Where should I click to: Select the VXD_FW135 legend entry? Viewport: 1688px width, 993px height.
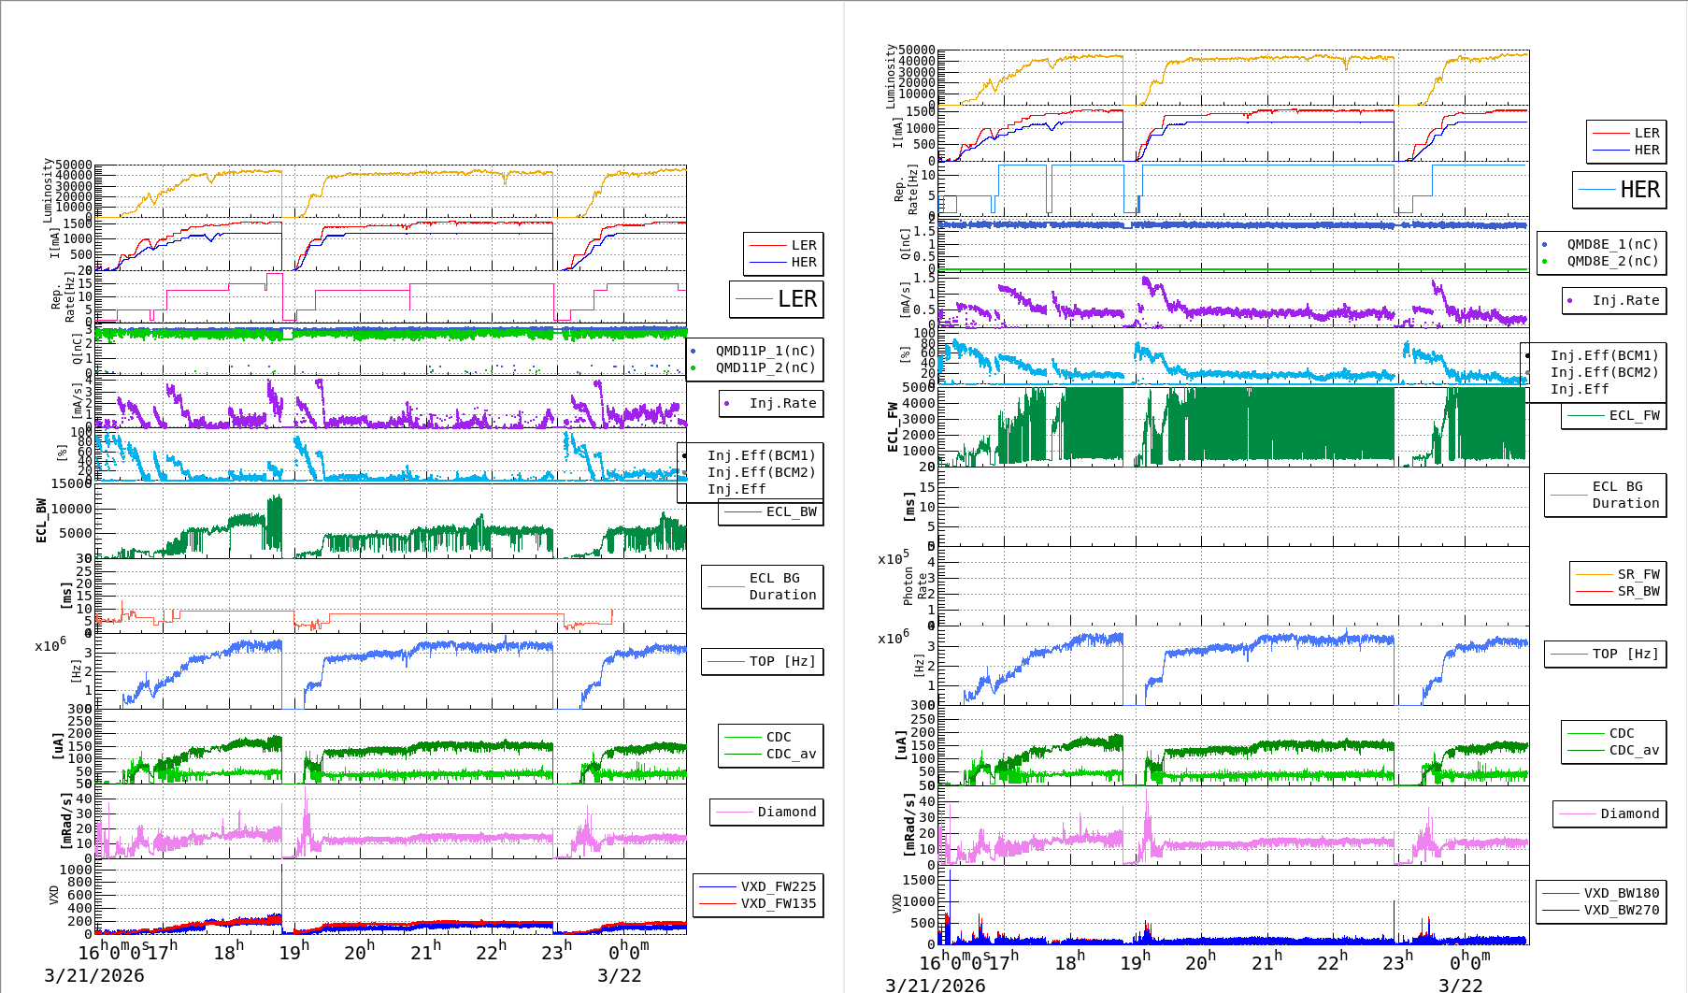click(777, 903)
